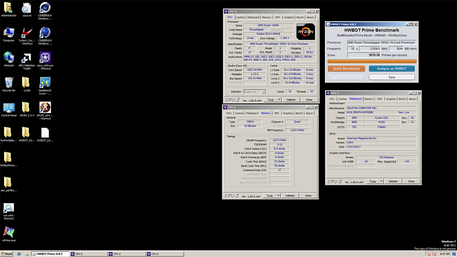Click the Processor name field in HWBOT Prime
The image size is (457, 257).
pos(382,42)
